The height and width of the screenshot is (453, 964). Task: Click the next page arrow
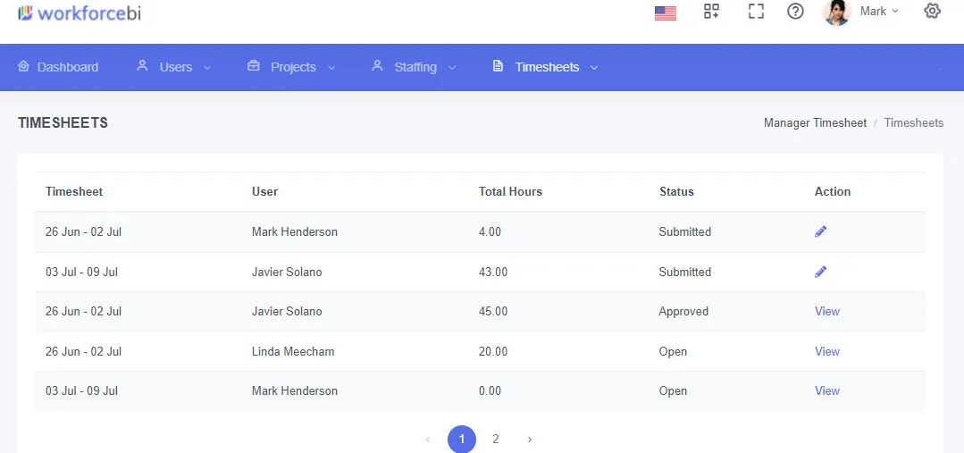click(529, 440)
